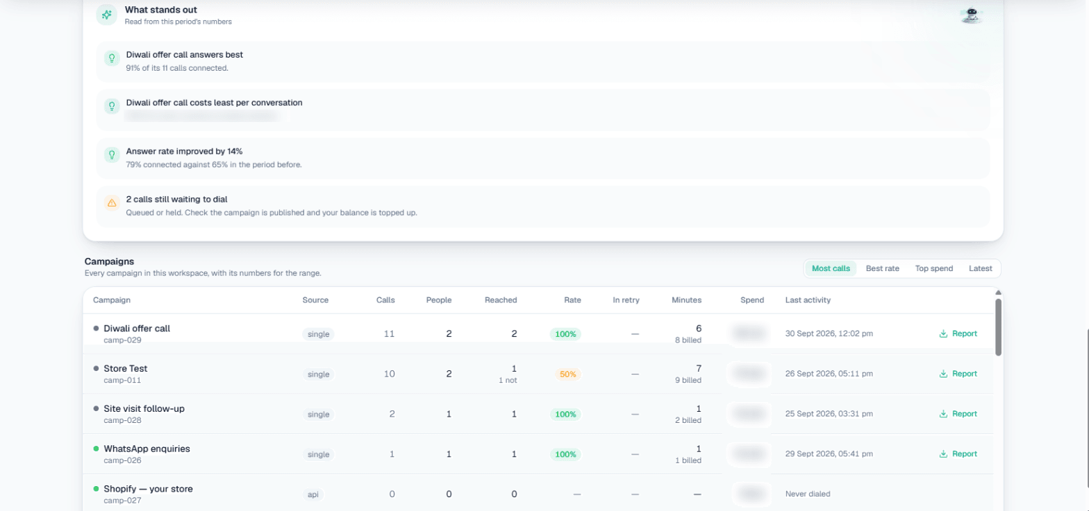The image size is (1089, 511).
Task: Click the lightbulb icon for costs least per conversation
Action: [x=112, y=107]
